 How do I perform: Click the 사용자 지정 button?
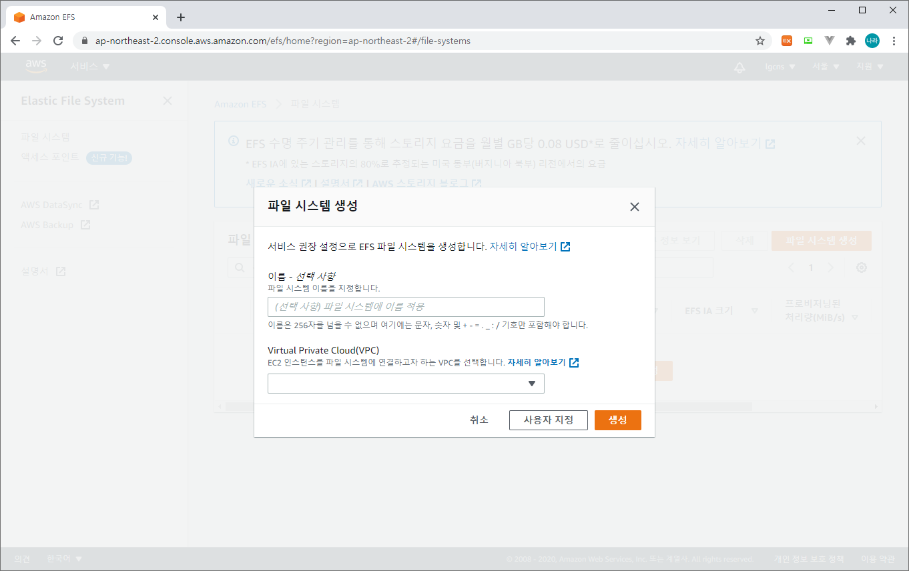pyautogui.click(x=549, y=420)
